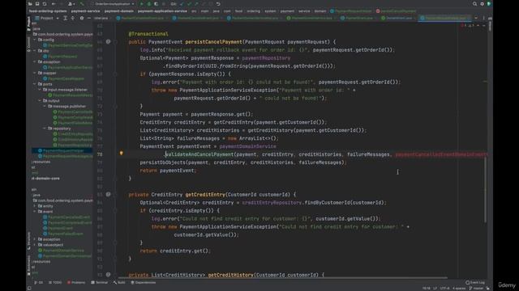
Task: Select PaymentRequestHelper file in project tree
Action: [x=62, y=150]
